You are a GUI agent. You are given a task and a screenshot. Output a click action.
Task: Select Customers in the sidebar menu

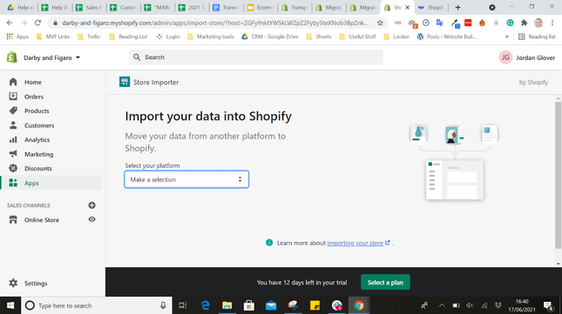tap(39, 125)
